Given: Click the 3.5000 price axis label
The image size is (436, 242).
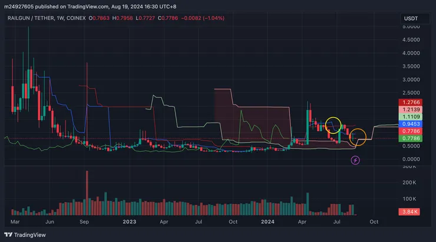Looking at the screenshot, I should tap(411, 67).
